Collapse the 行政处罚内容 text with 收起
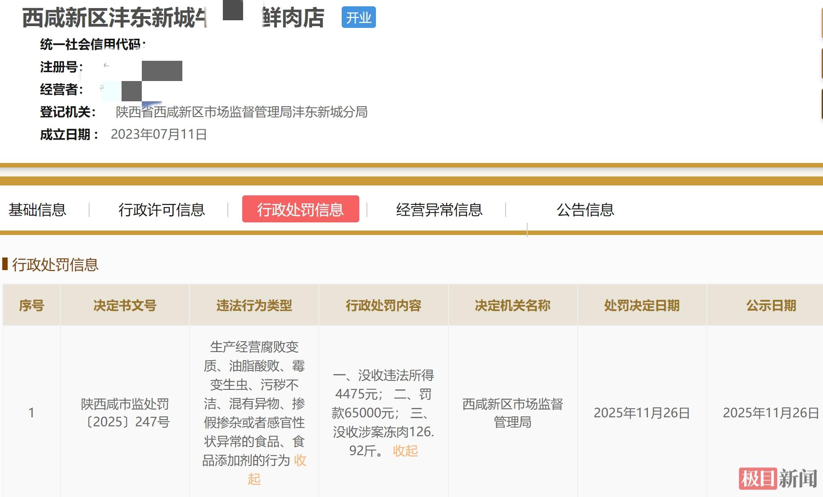The height and width of the screenshot is (497, 823). point(405,451)
